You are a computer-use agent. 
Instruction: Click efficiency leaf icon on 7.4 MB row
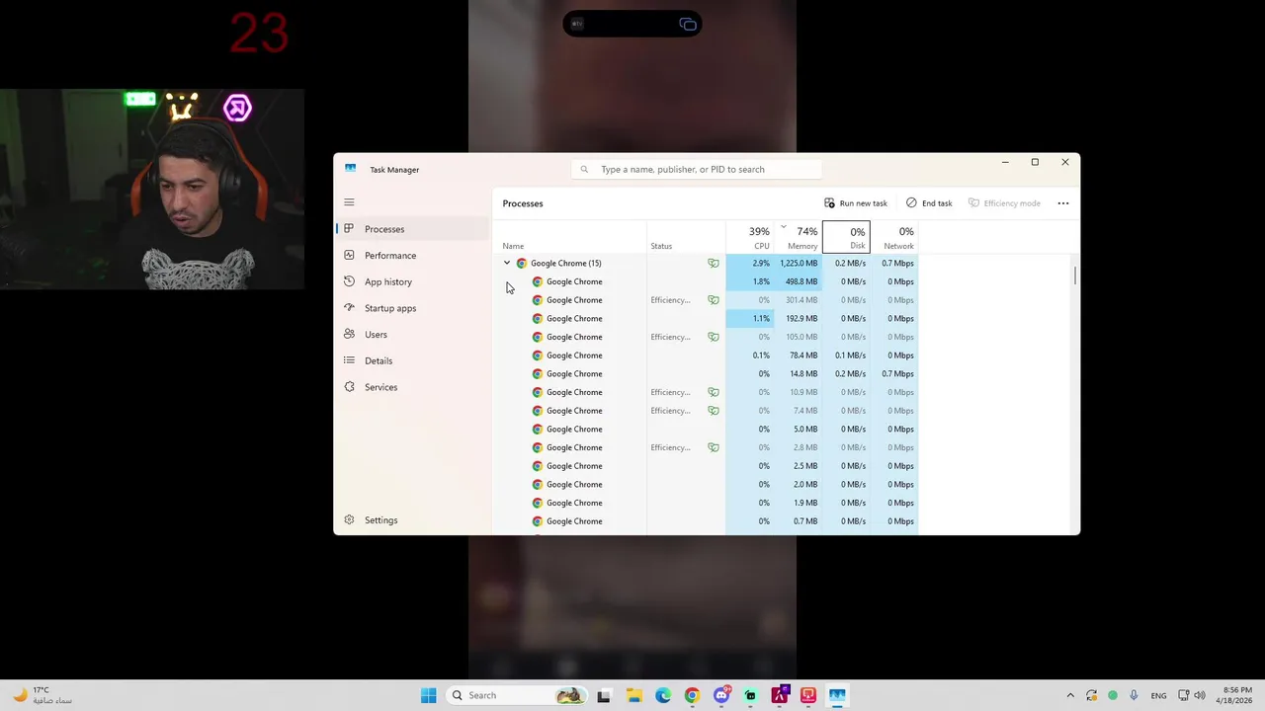pyautogui.click(x=714, y=411)
